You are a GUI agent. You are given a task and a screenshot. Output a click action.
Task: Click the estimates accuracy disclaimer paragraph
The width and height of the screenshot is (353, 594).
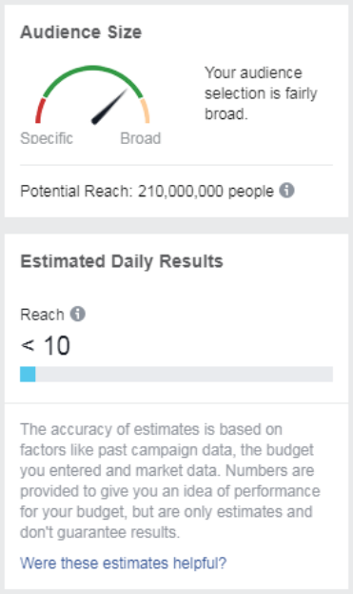click(x=170, y=481)
